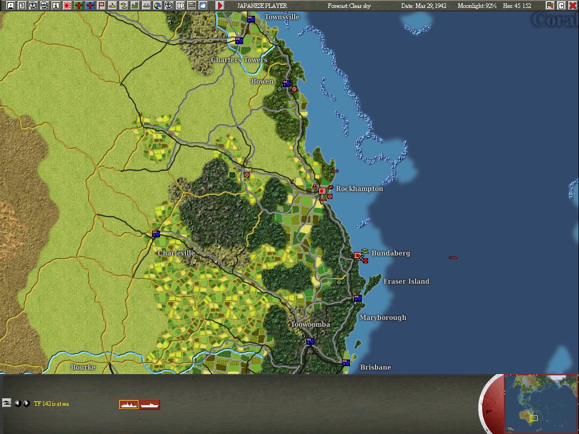Image resolution: width=579 pixels, height=434 pixels.
Task: Click the Fraser Island label
Action: point(406,281)
